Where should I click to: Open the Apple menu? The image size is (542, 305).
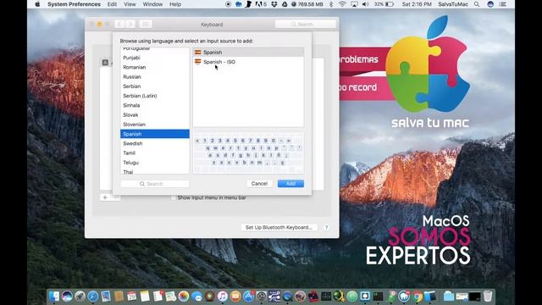(37, 4)
